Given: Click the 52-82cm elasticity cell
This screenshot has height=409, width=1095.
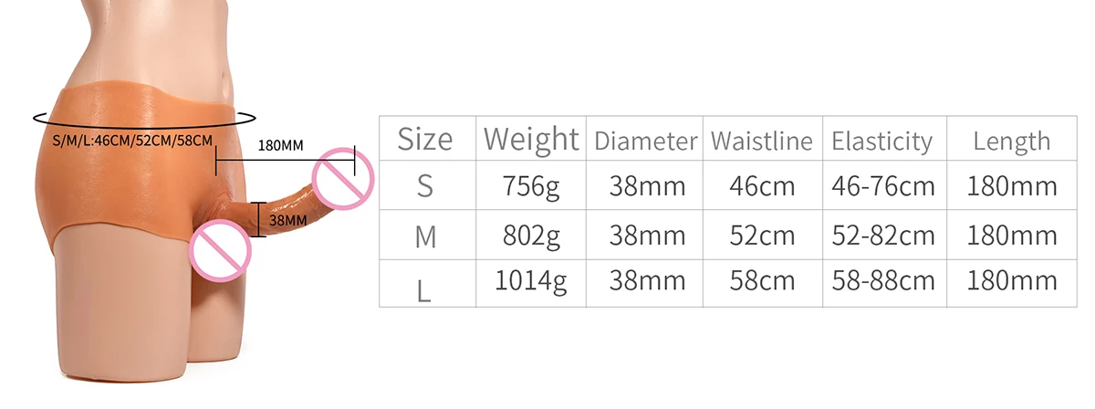Looking at the screenshot, I should click(883, 236).
